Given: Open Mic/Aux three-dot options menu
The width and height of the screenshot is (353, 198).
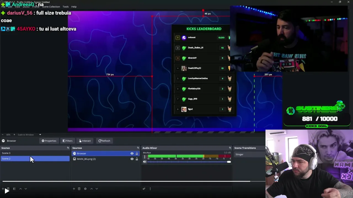Looking at the screenshot, I should [x=145, y=157].
